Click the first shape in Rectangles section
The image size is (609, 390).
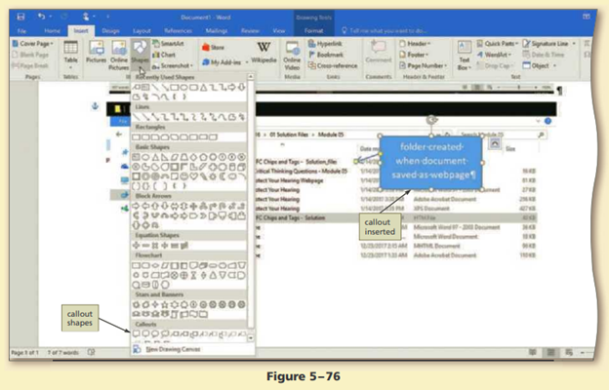click(136, 136)
